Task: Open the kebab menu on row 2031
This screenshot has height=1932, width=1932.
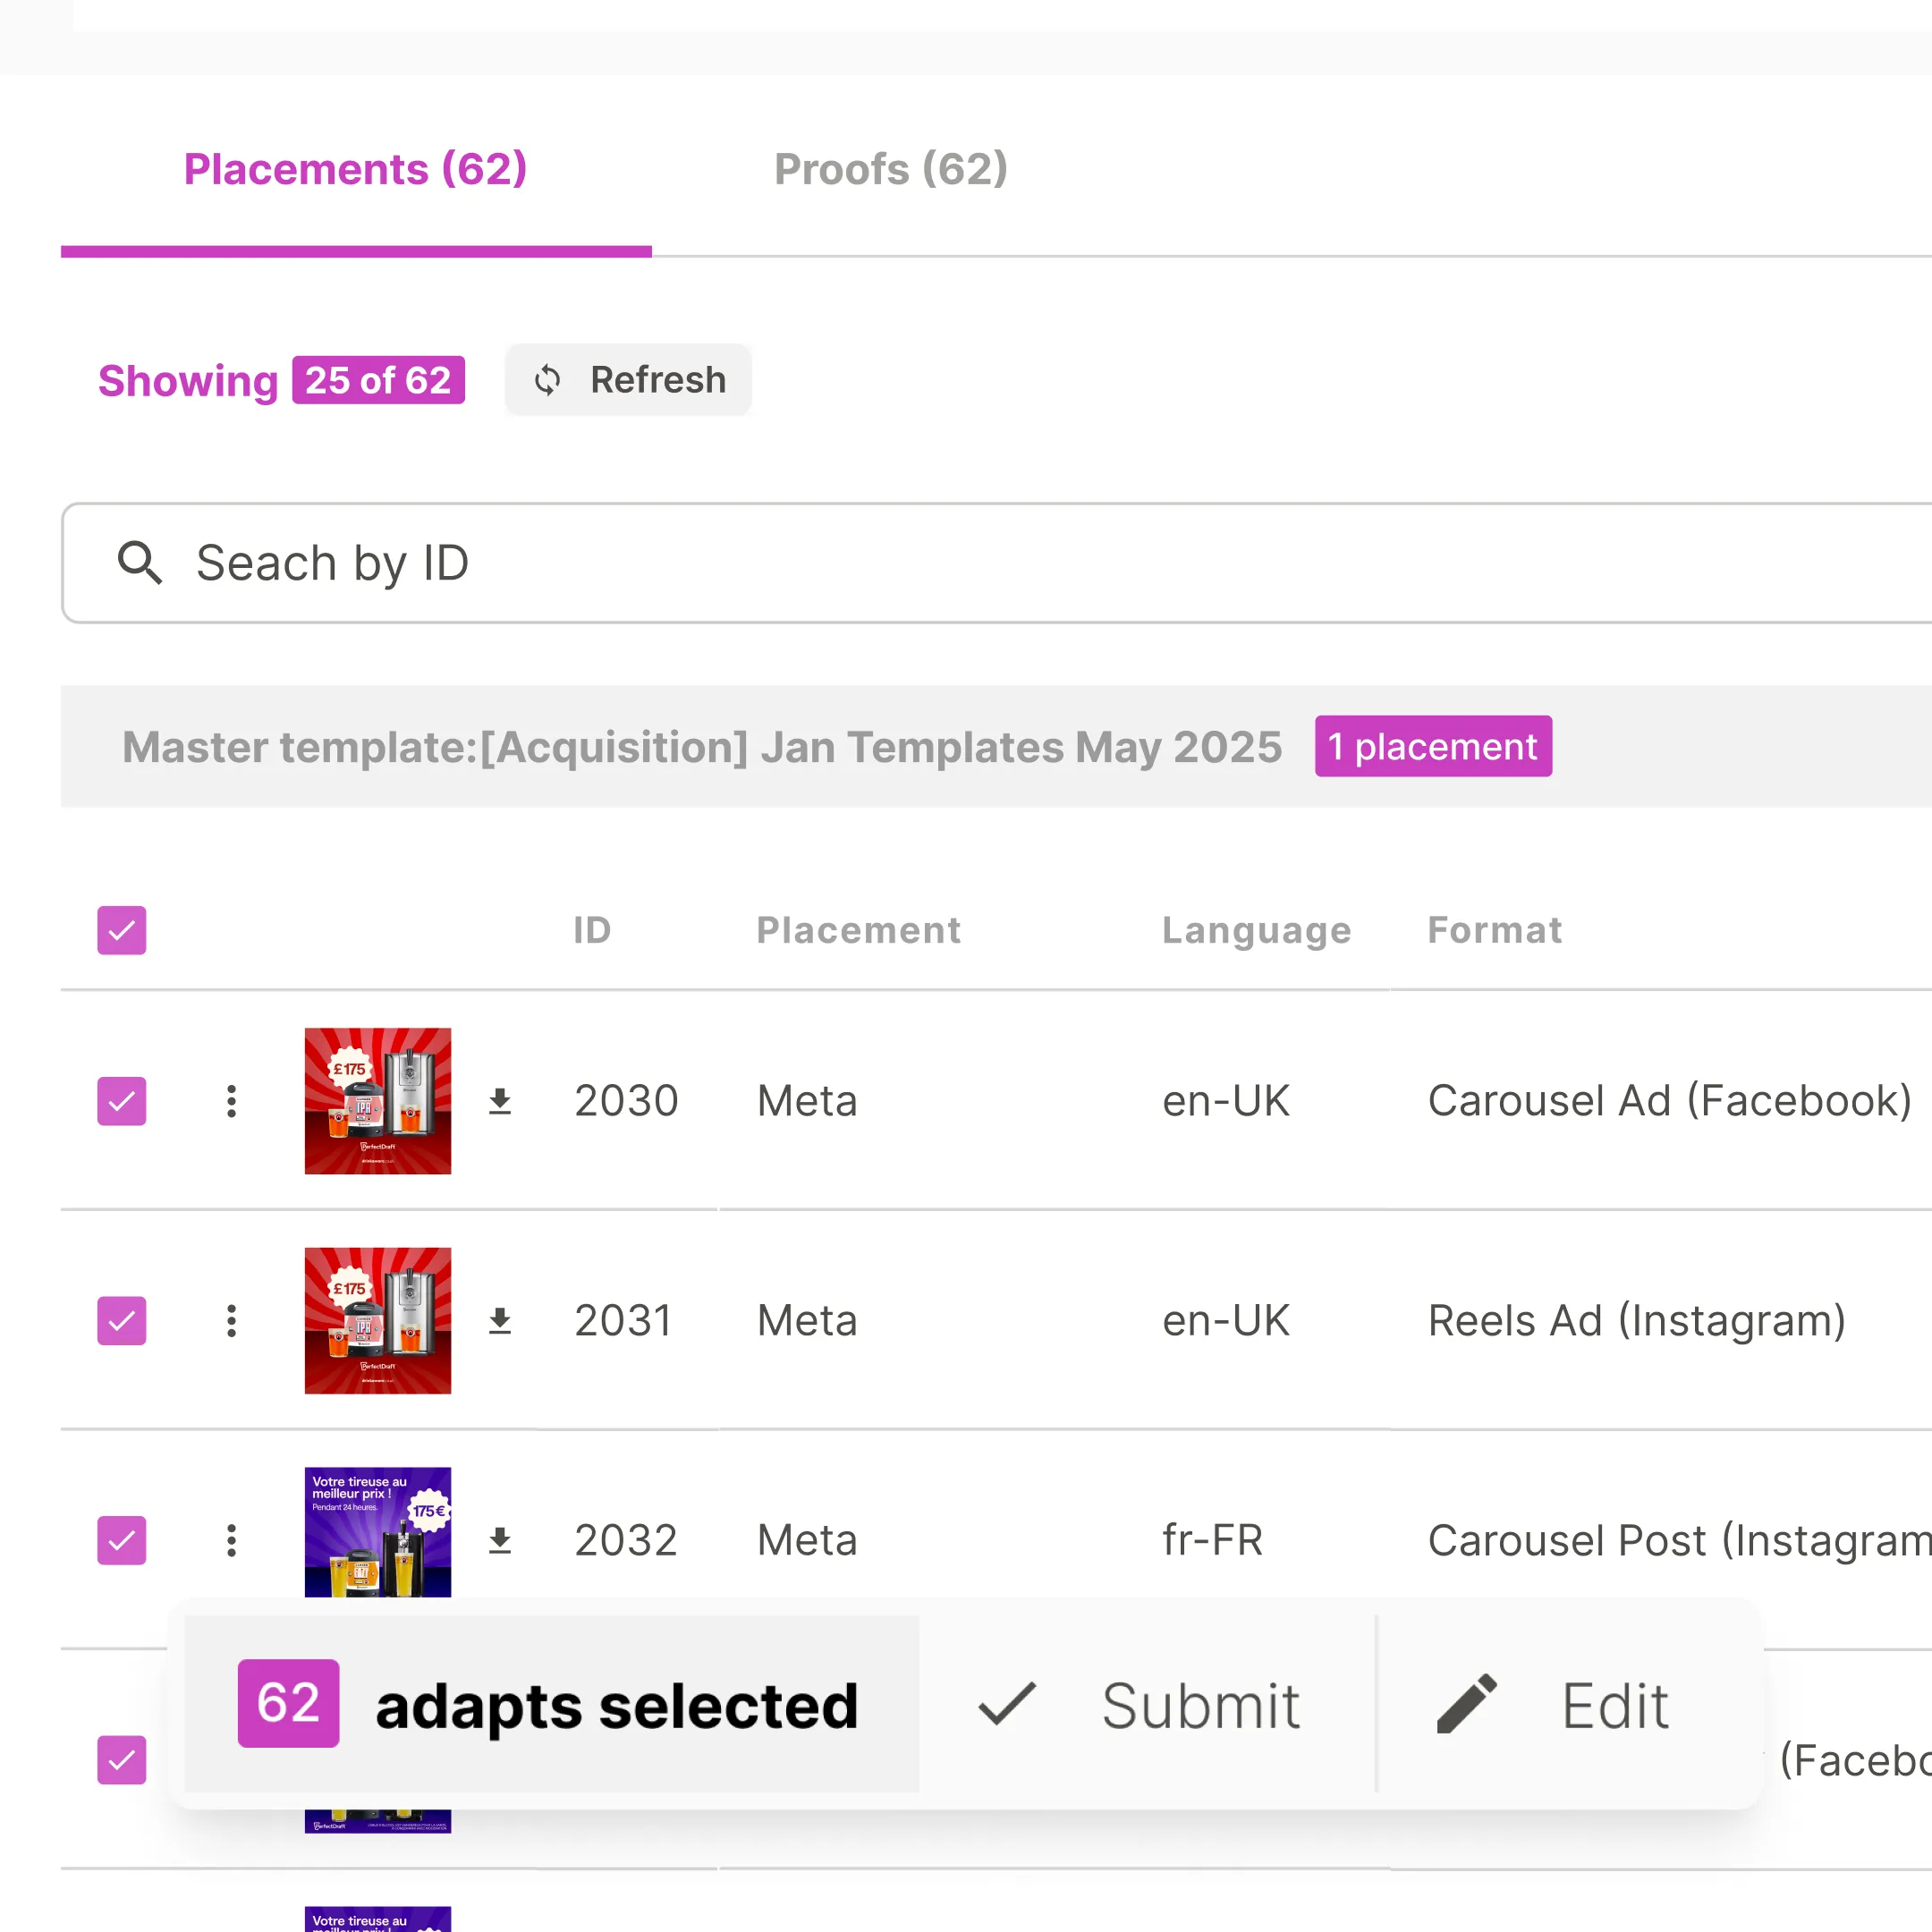Action: click(231, 1321)
